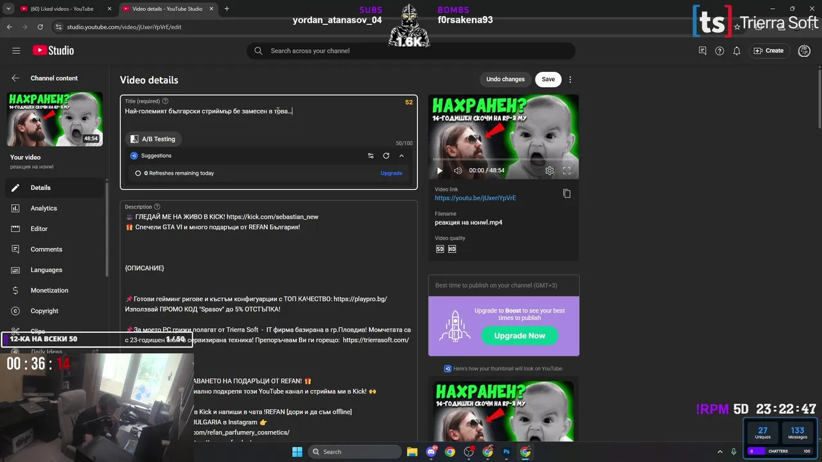Open the notifications bell
822x462 pixels.
pyautogui.click(x=737, y=51)
